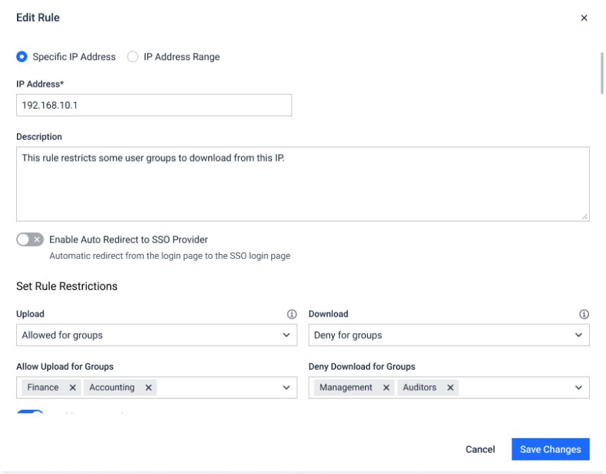Click the Upload info icon
This screenshot has height=474, width=606.
tap(291, 314)
